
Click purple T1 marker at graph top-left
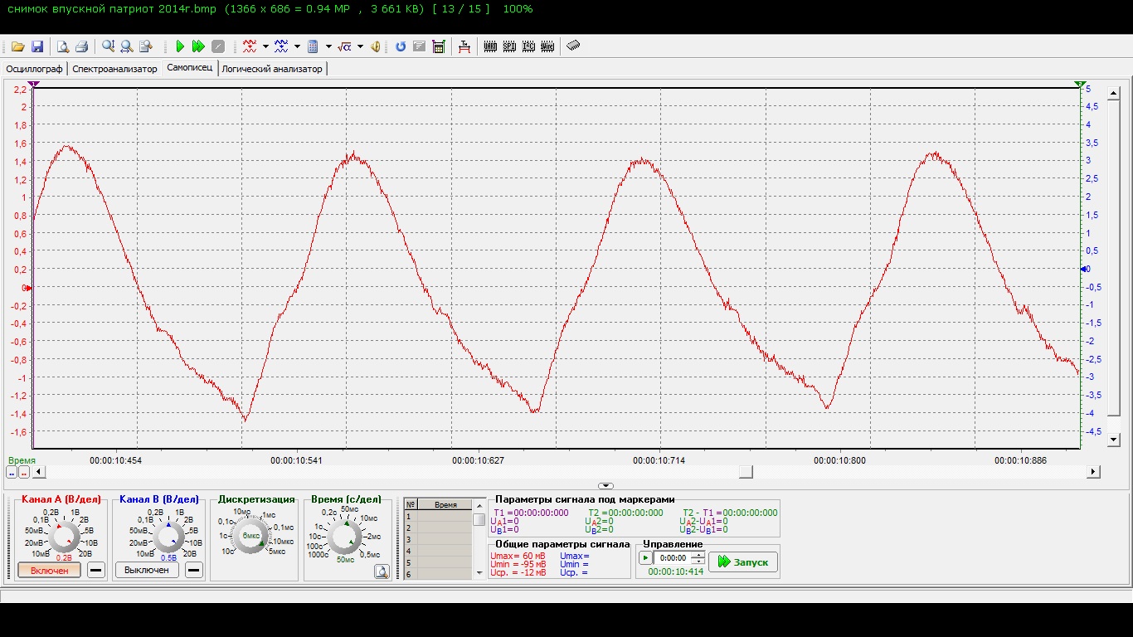click(x=33, y=84)
